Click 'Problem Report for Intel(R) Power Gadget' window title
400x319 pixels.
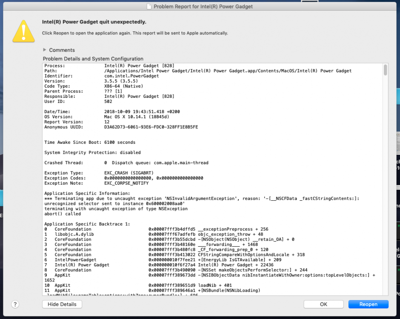pos(203,6)
